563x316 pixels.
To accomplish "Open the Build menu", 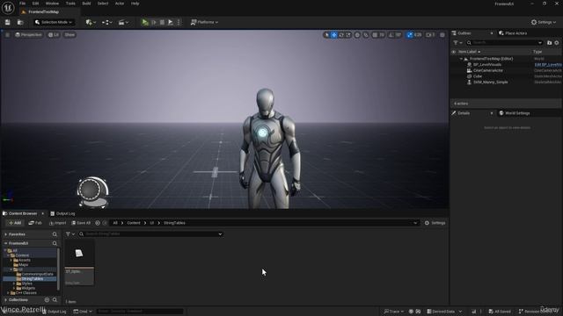I will click(x=86, y=4).
